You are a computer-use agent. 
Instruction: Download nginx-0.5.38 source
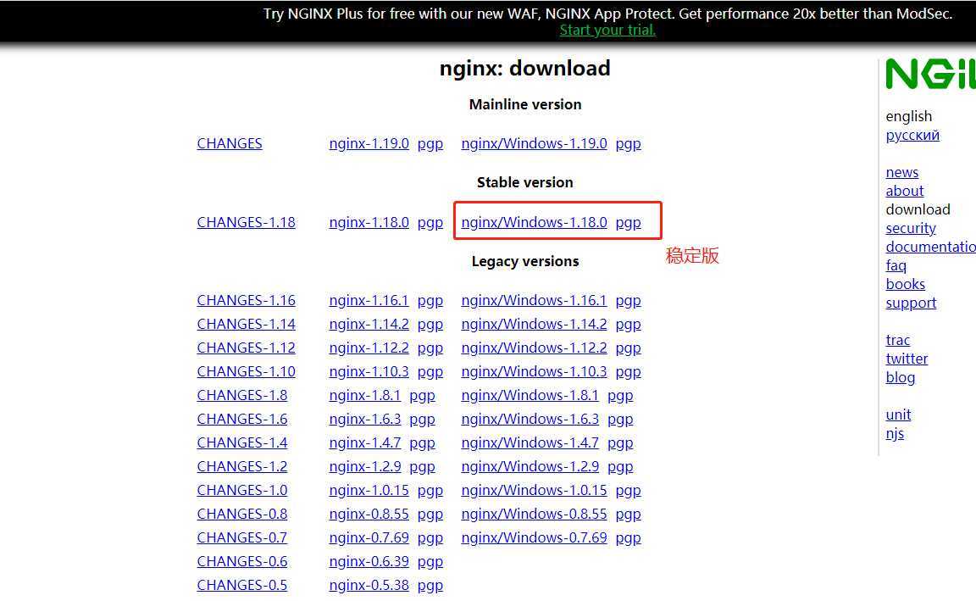pyautogui.click(x=369, y=585)
